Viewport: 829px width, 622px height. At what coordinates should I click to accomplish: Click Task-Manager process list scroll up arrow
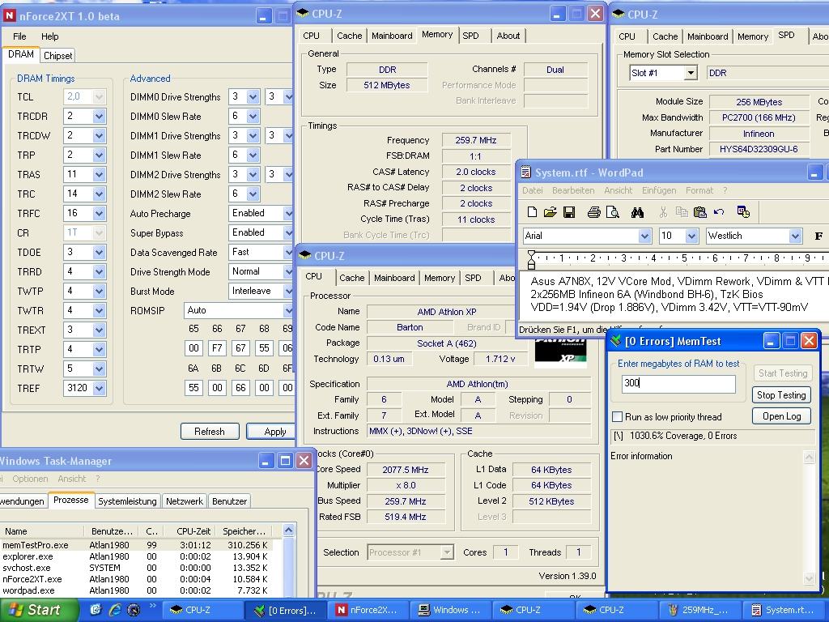(x=289, y=530)
